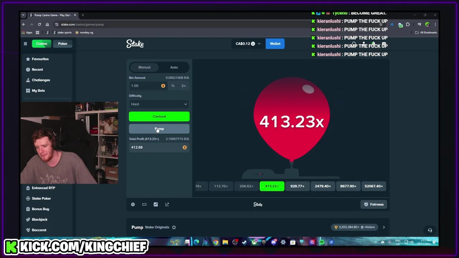Screen dimensions: 459x258
Task: Click the 2479.40× multiplier chip
Action: (x=323, y=186)
